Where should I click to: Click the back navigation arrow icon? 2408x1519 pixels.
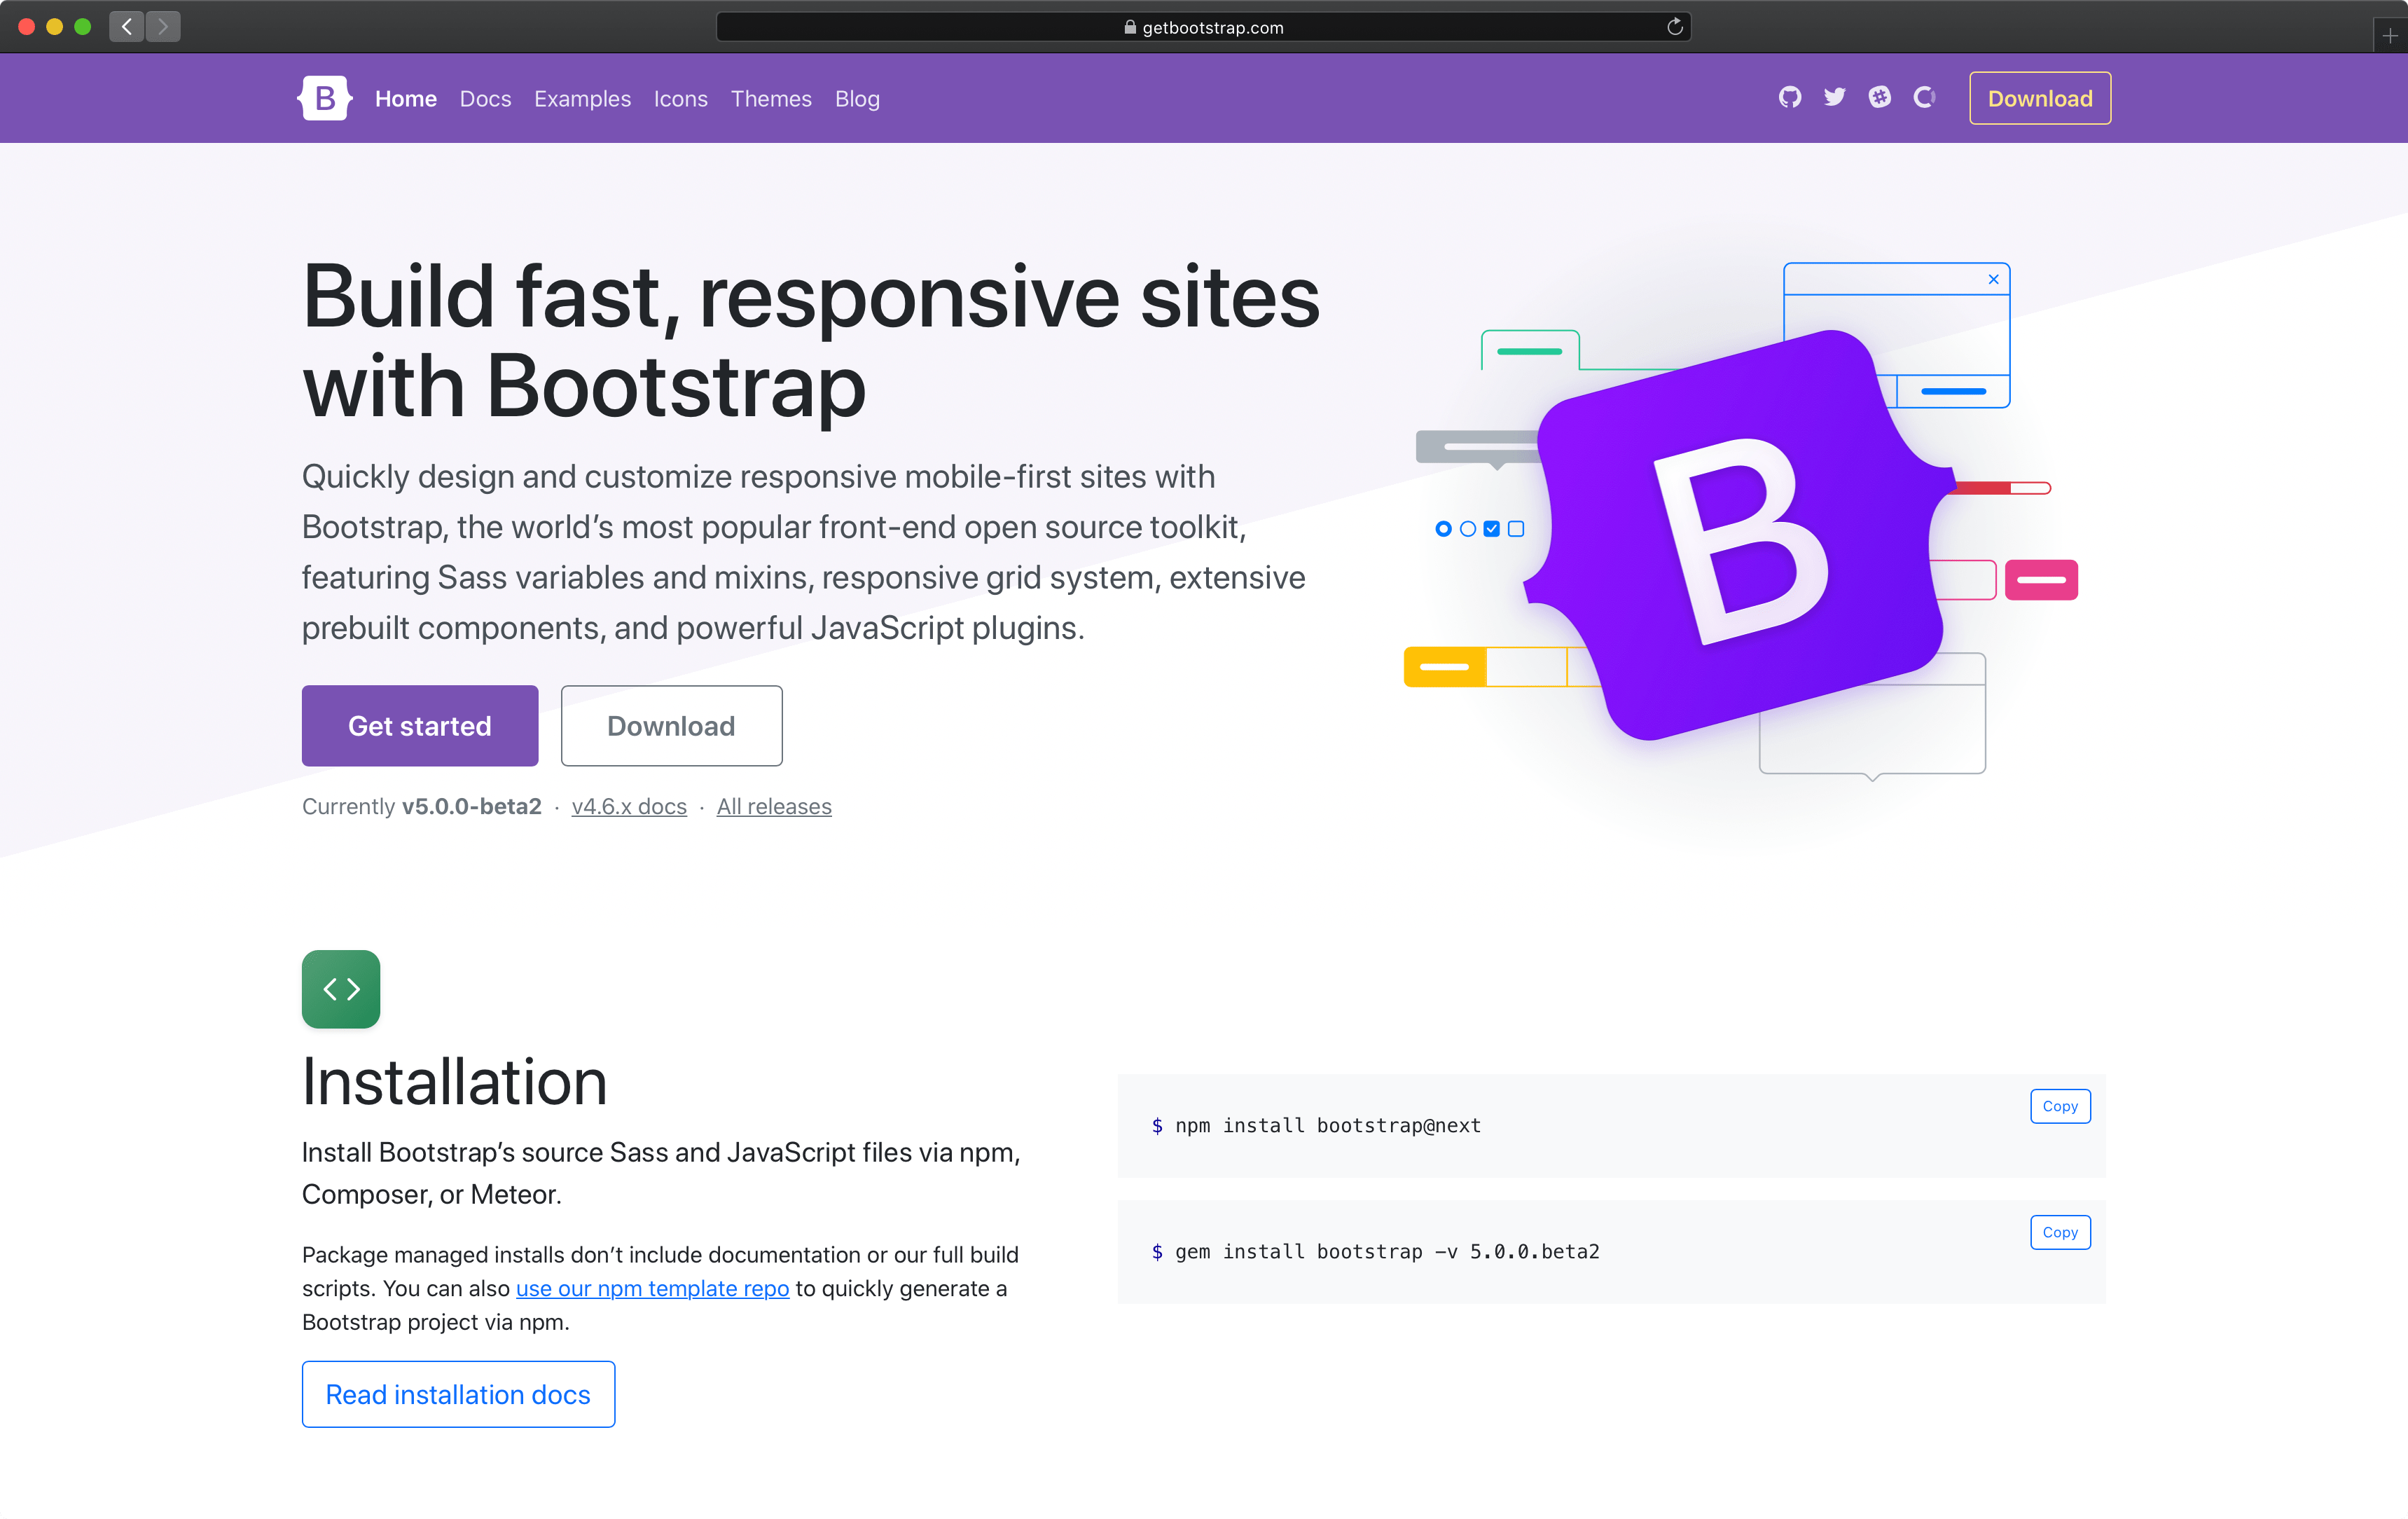[x=127, y=26]
